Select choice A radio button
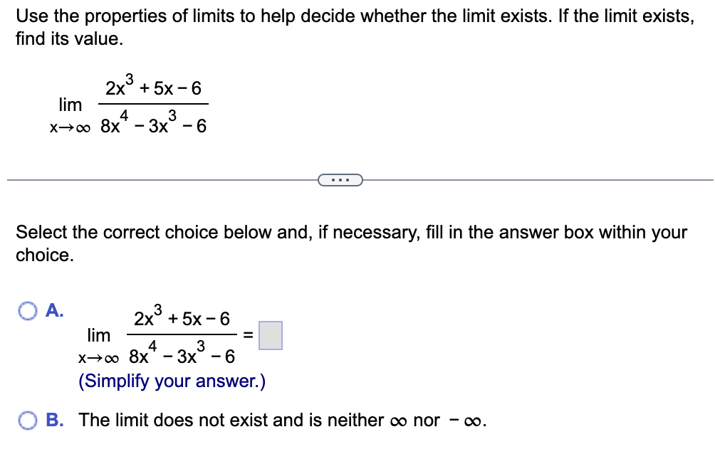The width and height of the screenshot is (715, 454). tap(27, 310)
